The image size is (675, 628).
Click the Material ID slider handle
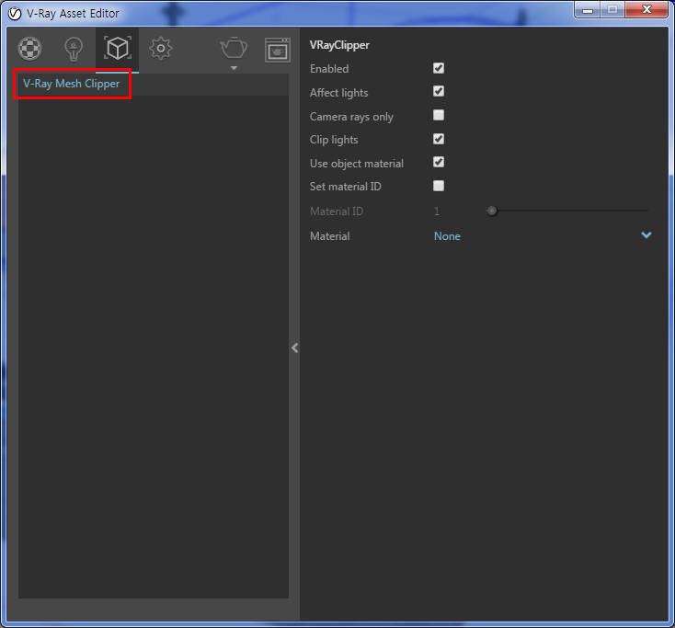click(x=492, y=211)
